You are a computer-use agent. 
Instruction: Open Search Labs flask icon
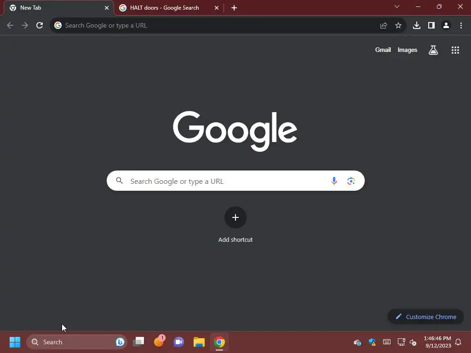(433, 50)
